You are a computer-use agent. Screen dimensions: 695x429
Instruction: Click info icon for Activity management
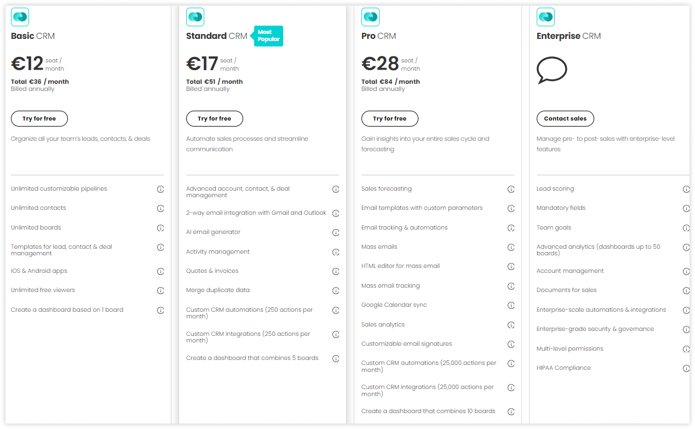pyautogui.click(x=336, y=252)
